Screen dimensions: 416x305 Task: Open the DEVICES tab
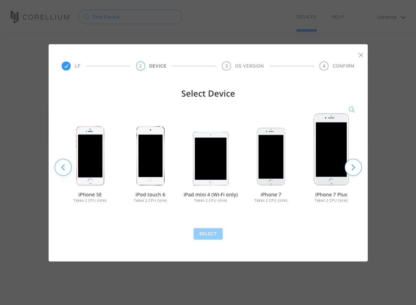coord(306,17)
